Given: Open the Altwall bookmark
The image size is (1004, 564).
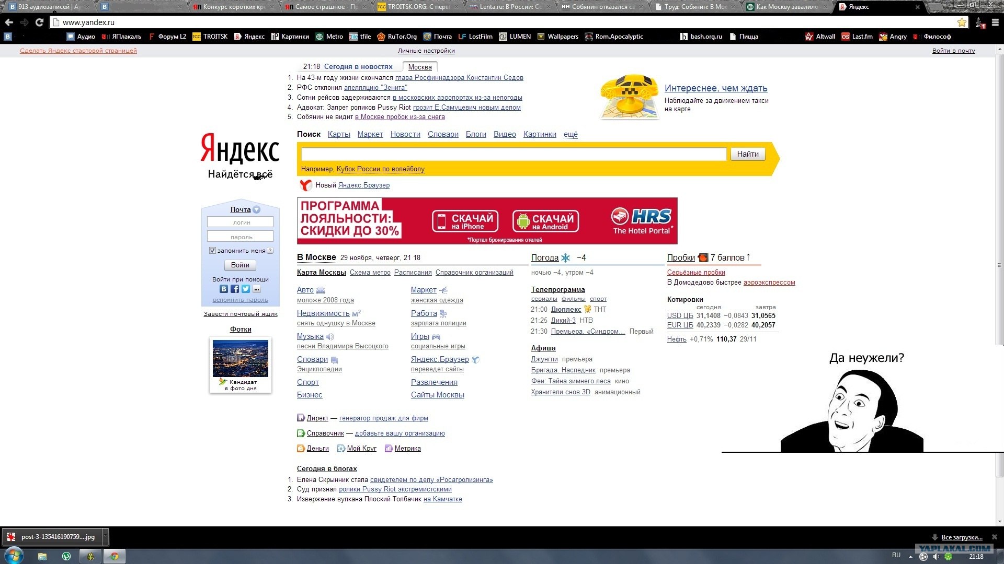Looking at the screenshot, I should click(820, 37).
